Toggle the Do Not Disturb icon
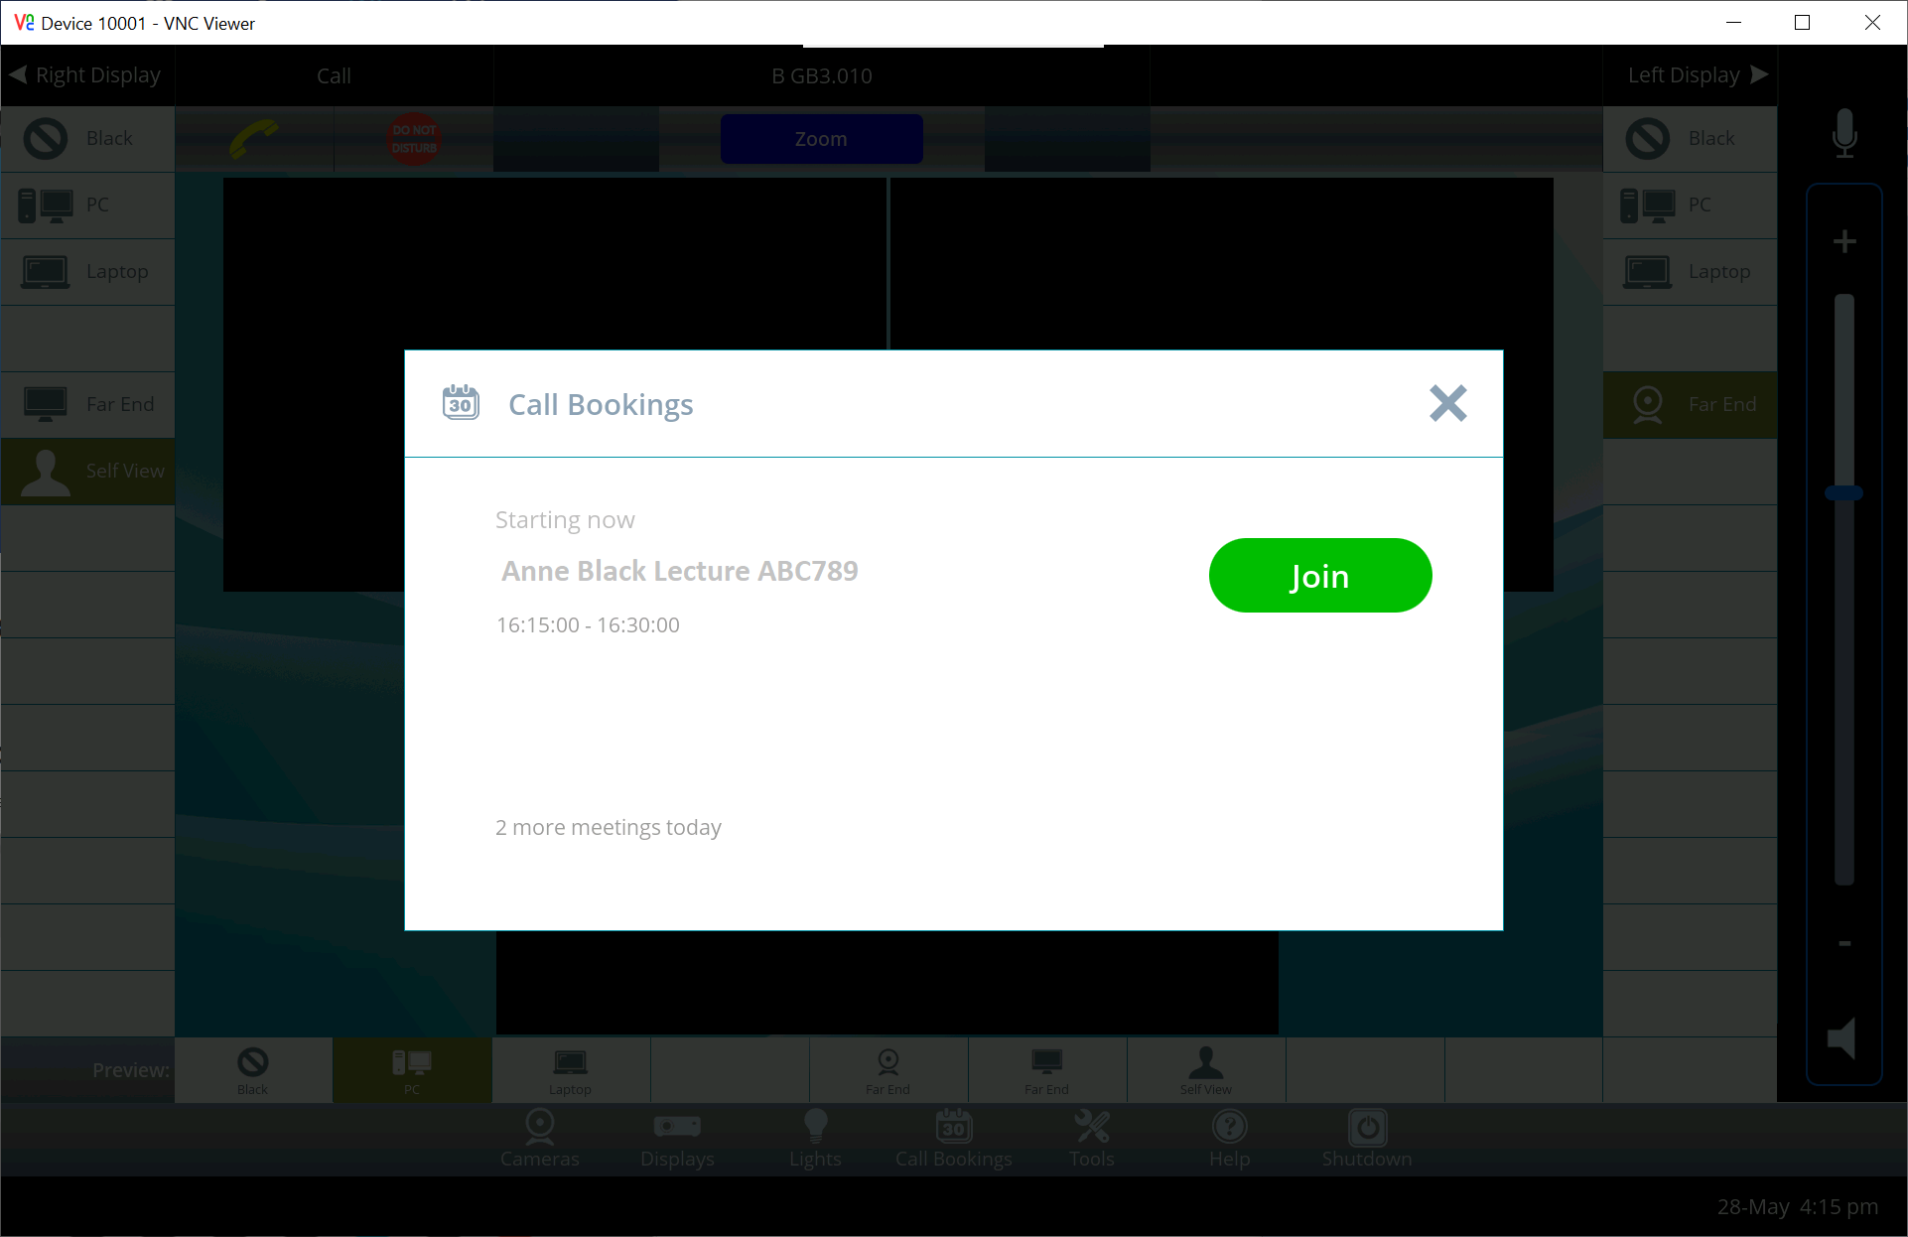This screenshot has height=1237, width=1908. click(414, 139)
